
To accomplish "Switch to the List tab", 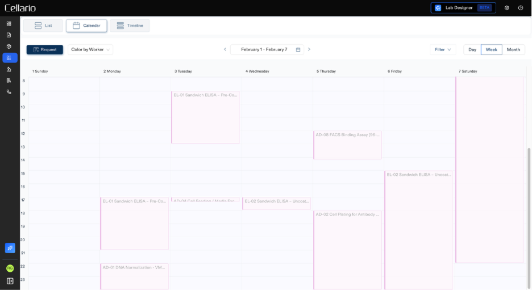I will tap(43, 26).
